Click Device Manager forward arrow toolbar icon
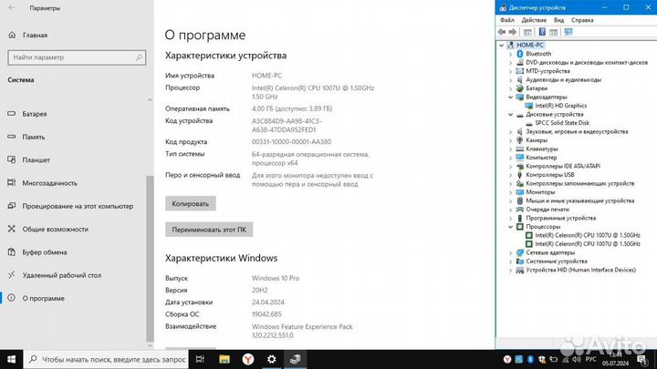 pyautogui.click(x=513, y=32)
